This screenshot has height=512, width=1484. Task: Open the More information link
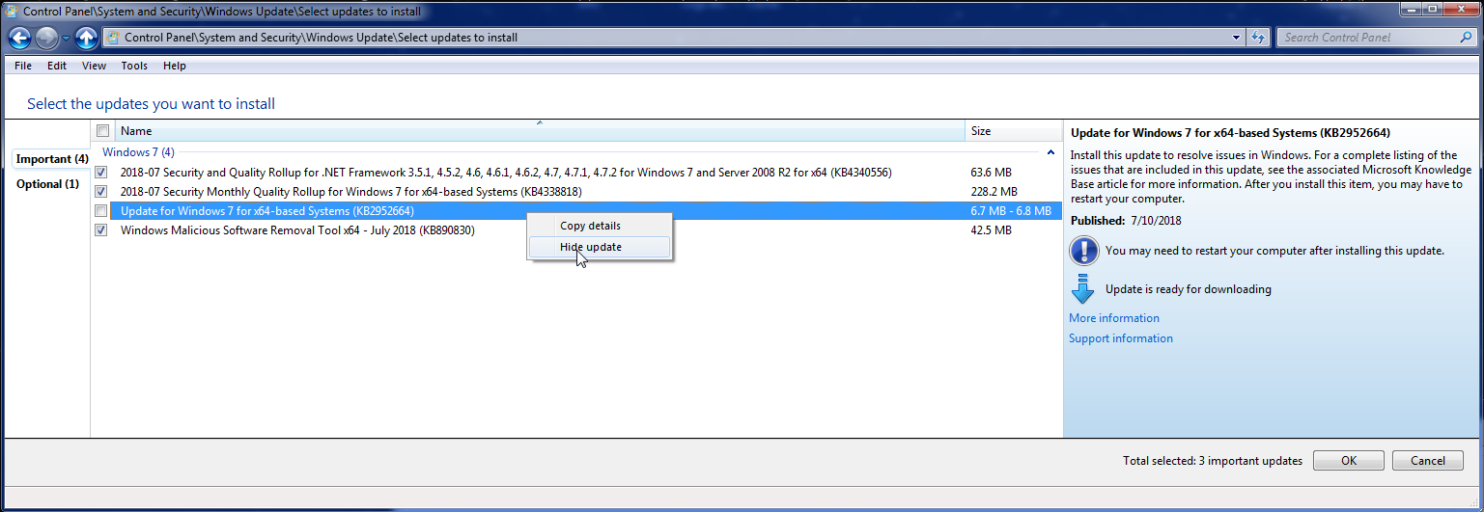click(x=1113, y=318)
